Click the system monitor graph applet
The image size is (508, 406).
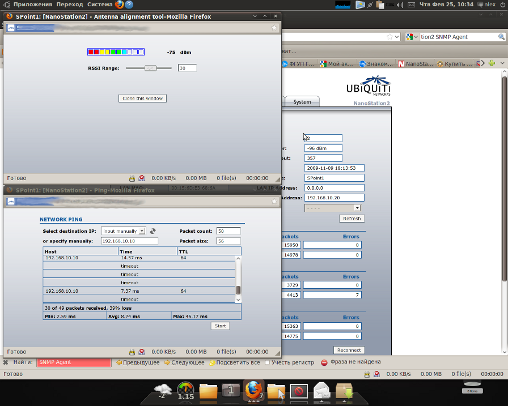(343, 5)
